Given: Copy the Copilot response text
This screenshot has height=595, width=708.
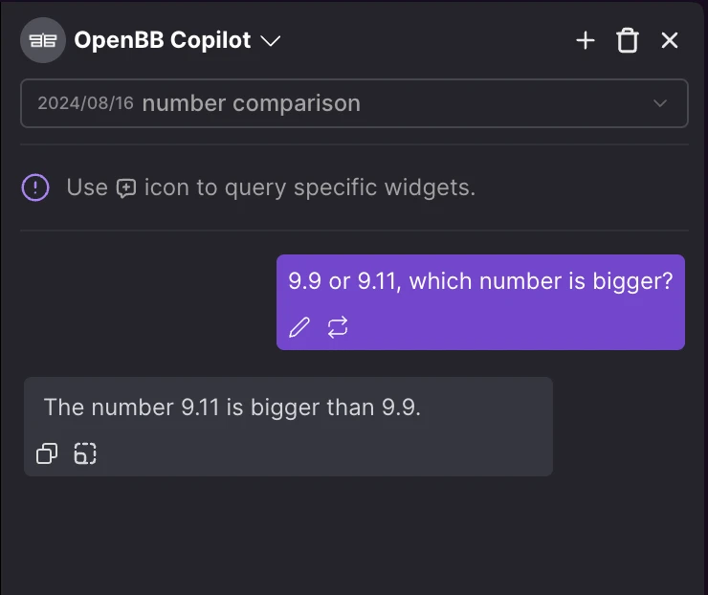Looking at the screenshot, I should click(47, 453).
